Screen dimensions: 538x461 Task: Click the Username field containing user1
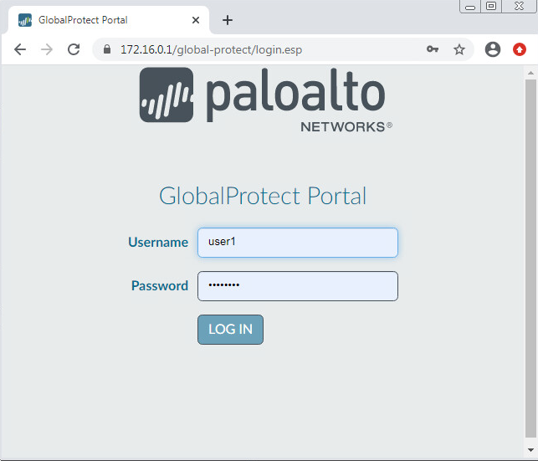(x=298, y=243)
